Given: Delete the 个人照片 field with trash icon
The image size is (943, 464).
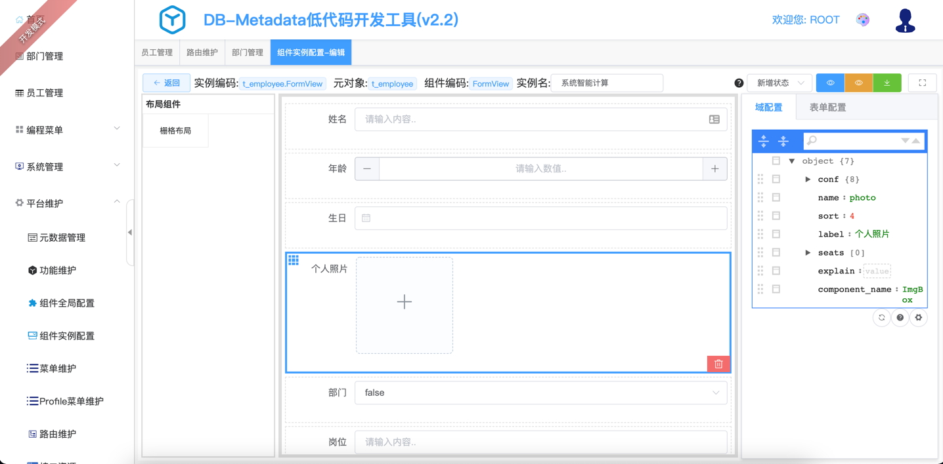Looking at the screenshot, I should click(718, 364).
